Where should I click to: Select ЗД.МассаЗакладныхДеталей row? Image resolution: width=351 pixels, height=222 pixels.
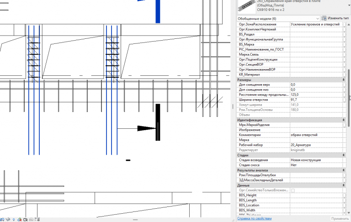292,180
